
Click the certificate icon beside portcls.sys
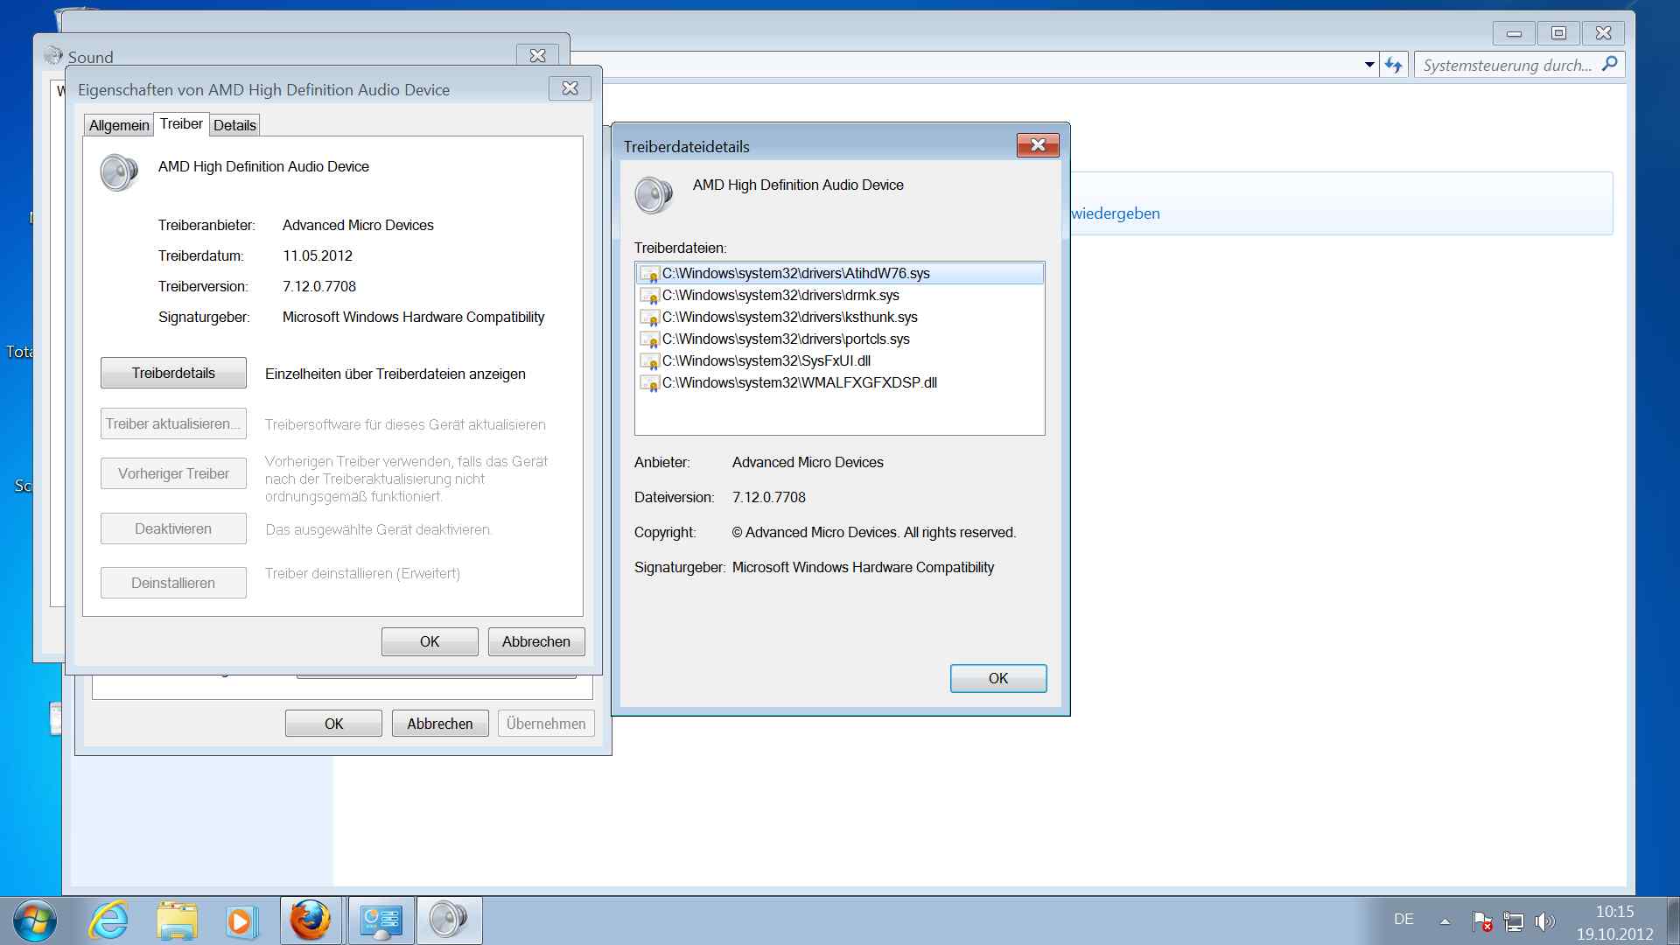click(649, 339)
